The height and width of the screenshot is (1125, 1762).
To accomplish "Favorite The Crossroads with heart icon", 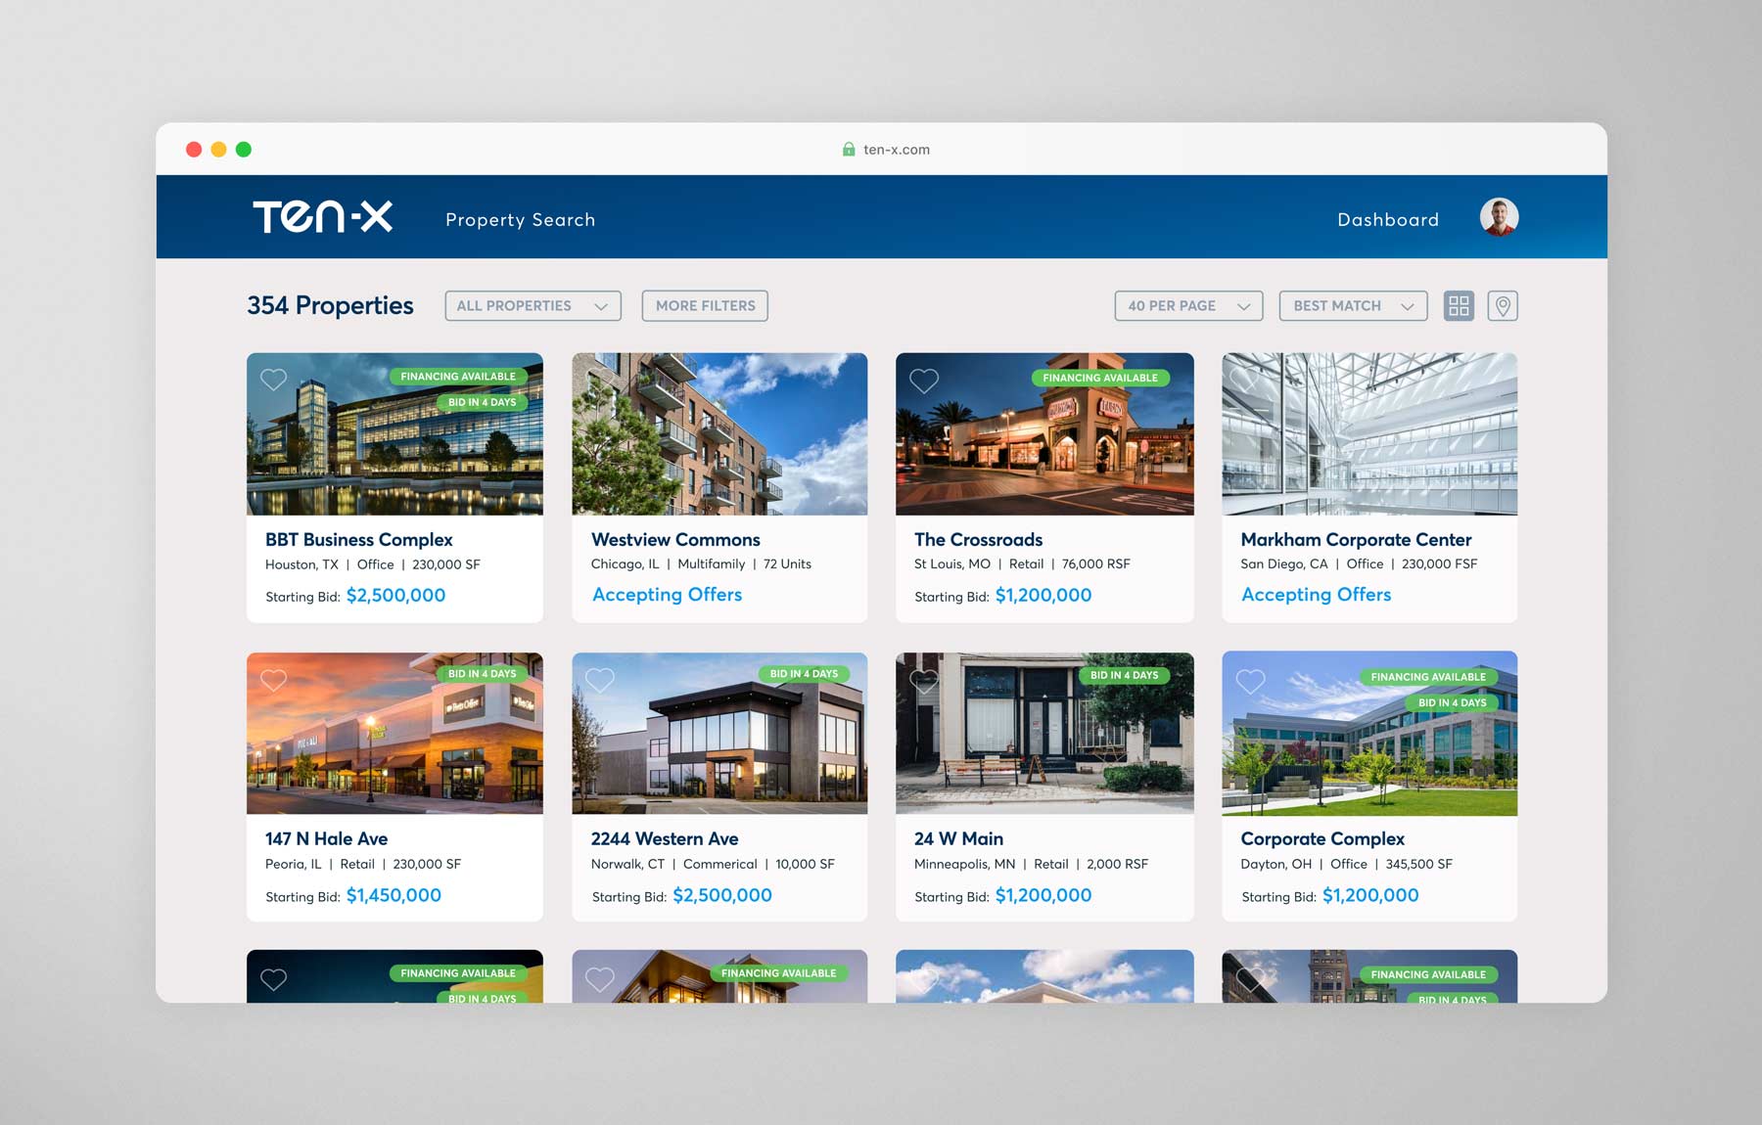I will 924,381.
